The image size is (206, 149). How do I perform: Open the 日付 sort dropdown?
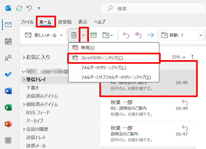pyautogui.click(x=179, y=57)
